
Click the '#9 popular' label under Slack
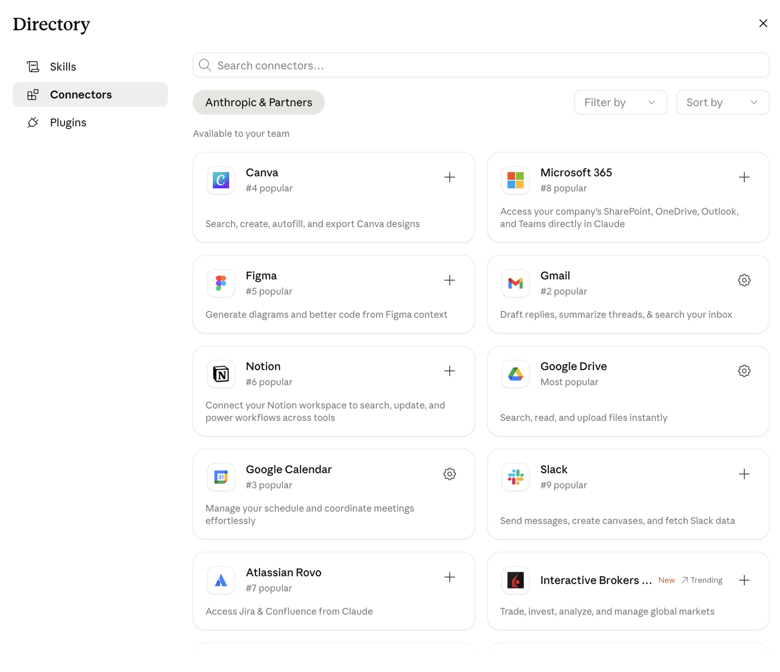click(x=564, y=485)
